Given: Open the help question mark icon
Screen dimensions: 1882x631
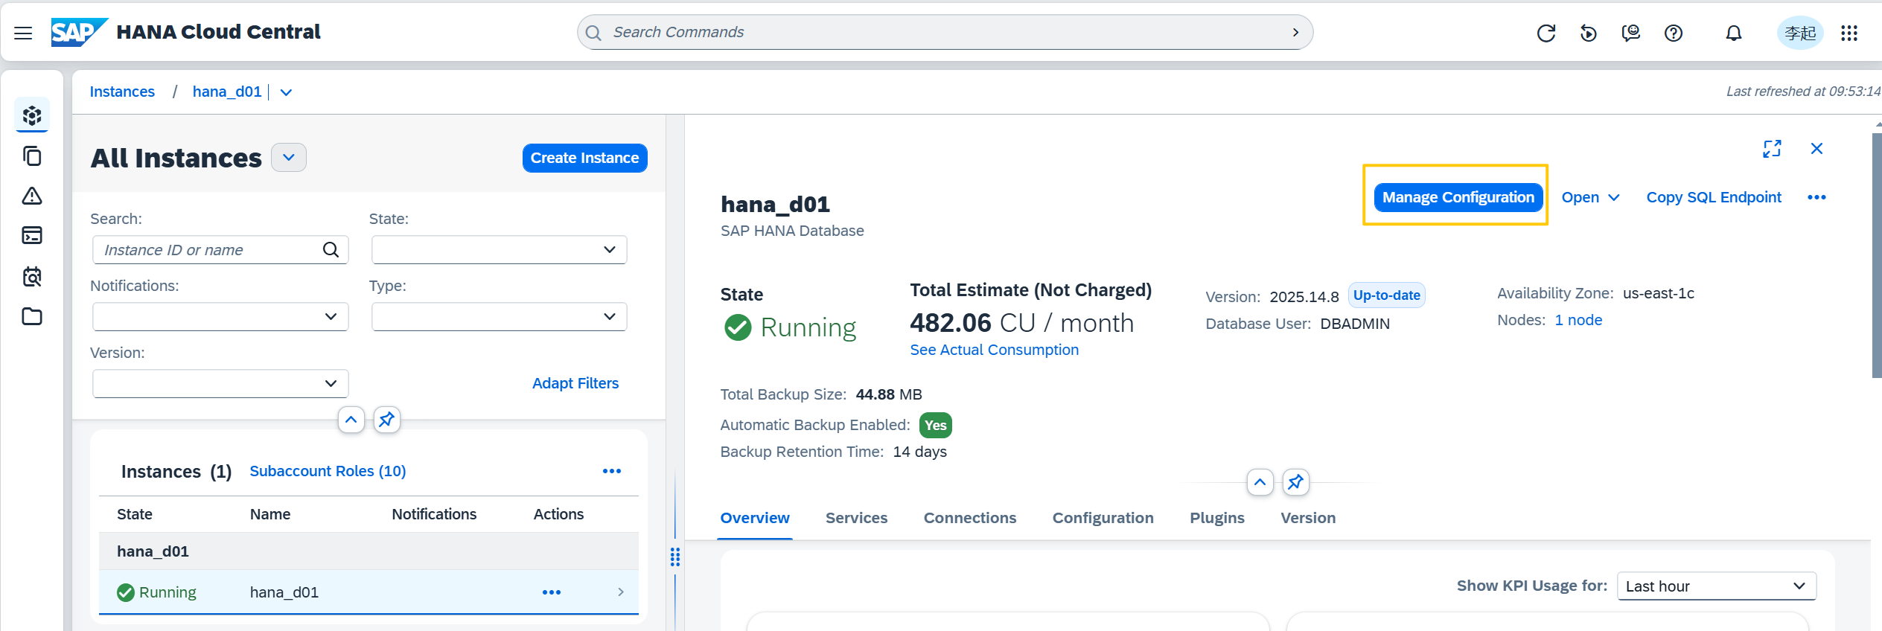Looking at the screenshot, I should 1674,33.
